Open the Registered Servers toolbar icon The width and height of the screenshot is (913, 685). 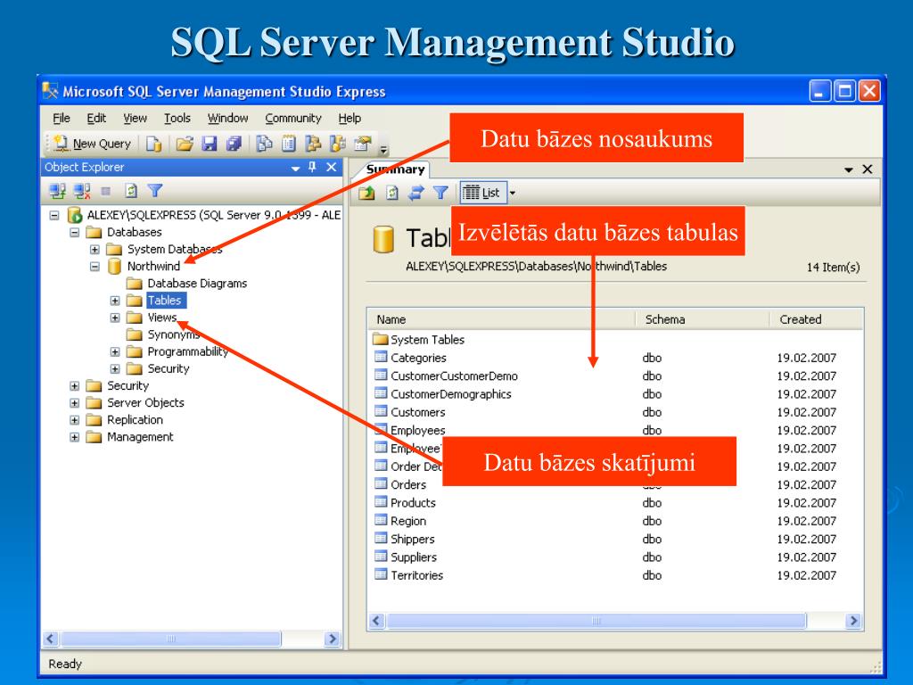264,144
